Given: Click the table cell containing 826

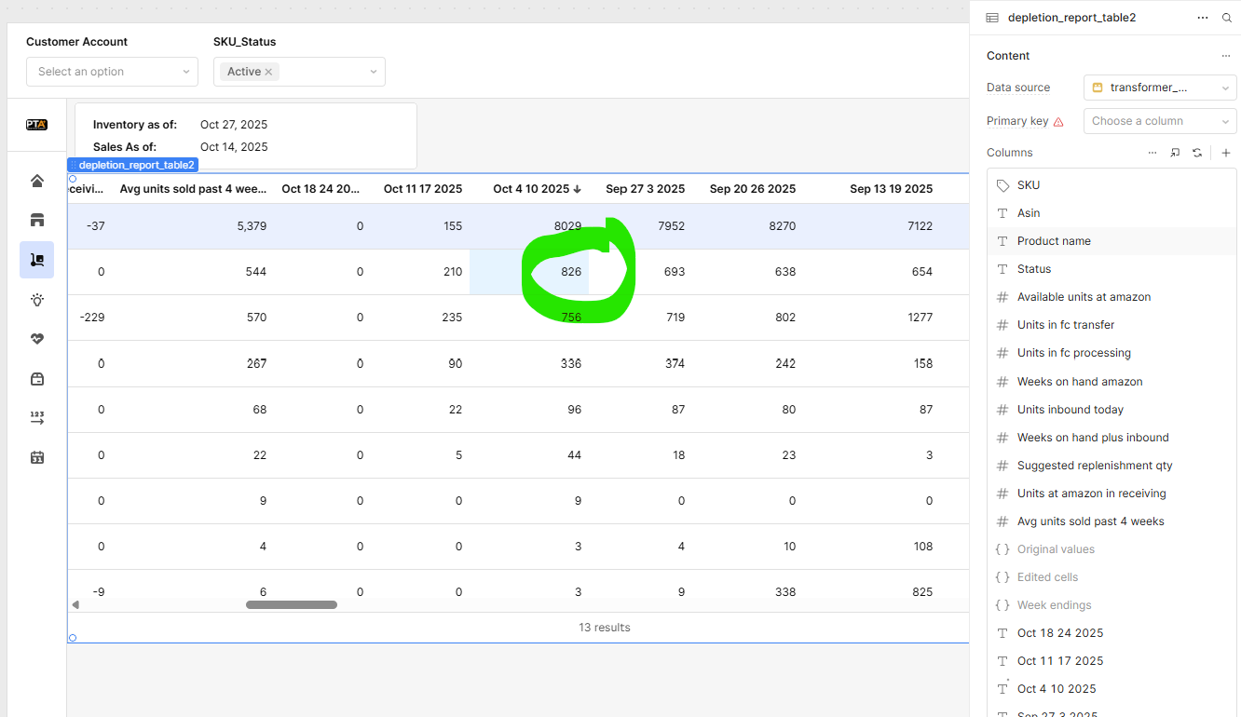Looking at the screenshot, I should click(x=529, y=272).
